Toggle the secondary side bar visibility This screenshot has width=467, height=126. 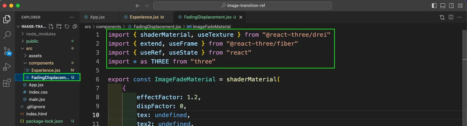(451, 6)
